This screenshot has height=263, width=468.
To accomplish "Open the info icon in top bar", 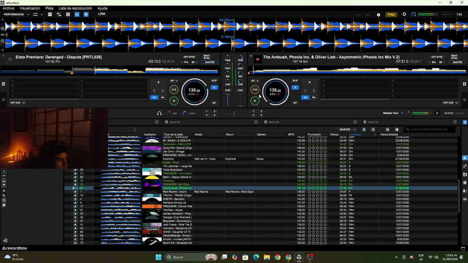I will pyautogui.click(x=378, y=15).
